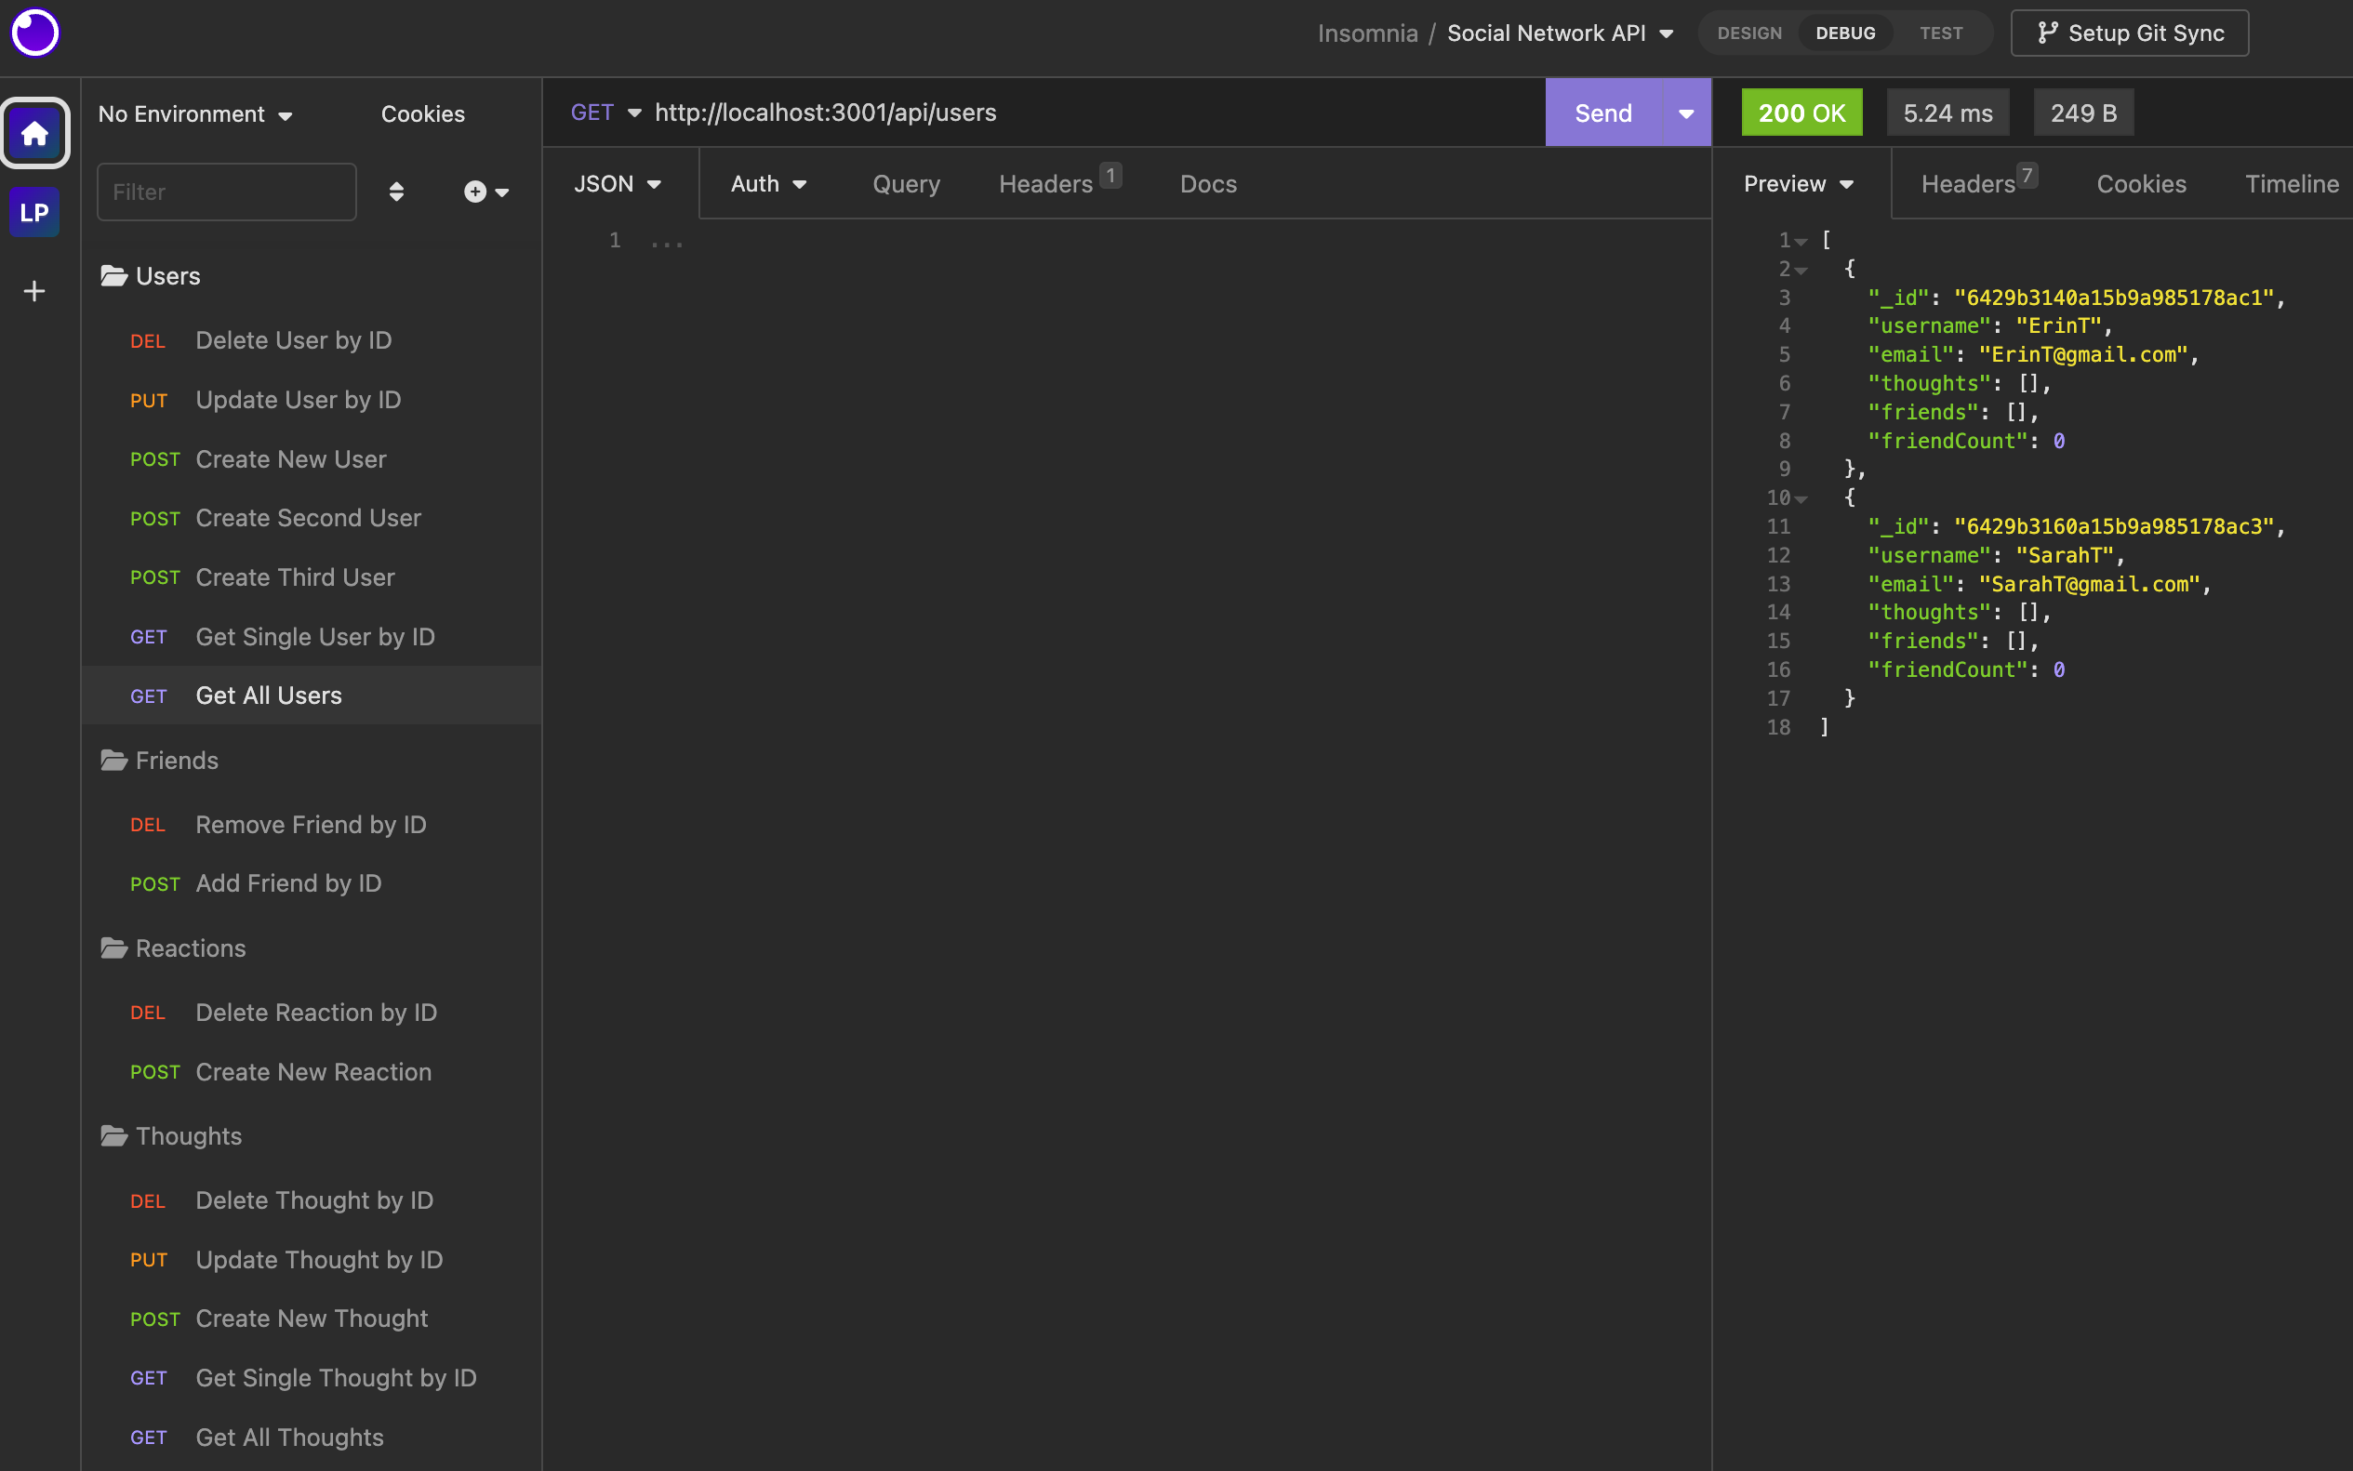
Task: Click the LP account avatar icon
Action: [35, 212]
